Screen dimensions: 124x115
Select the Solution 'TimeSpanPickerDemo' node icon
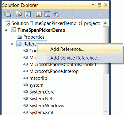(x=7, y=23)
